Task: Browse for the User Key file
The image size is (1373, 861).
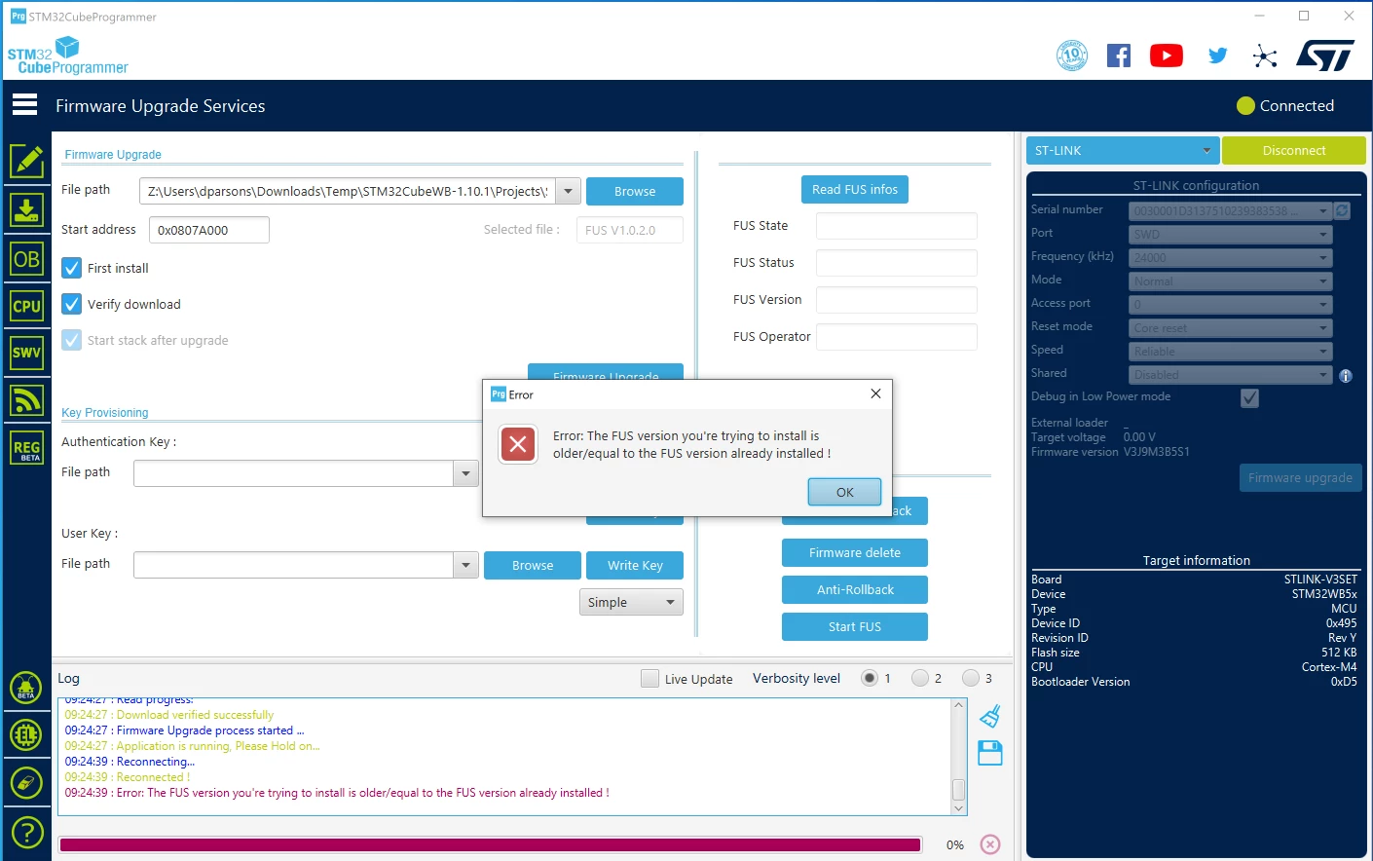Action: (x=533, y=565)
